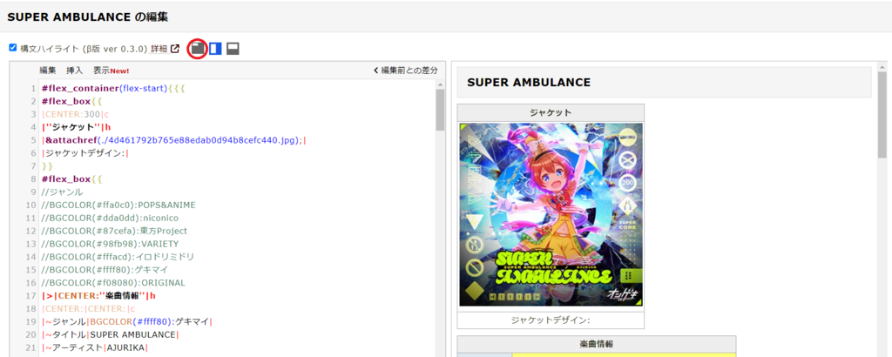Click the '|CENTER:|CENTER:|c' code line
This screenshot has height=357, width=892.
pyautogui.click(x=88, y=309)
